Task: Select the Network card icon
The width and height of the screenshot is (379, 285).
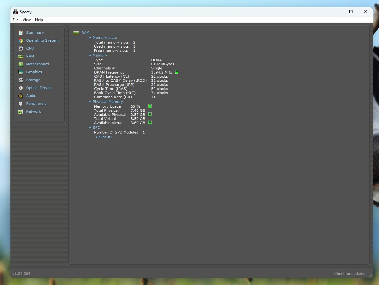Action: [x=21, y=111]
